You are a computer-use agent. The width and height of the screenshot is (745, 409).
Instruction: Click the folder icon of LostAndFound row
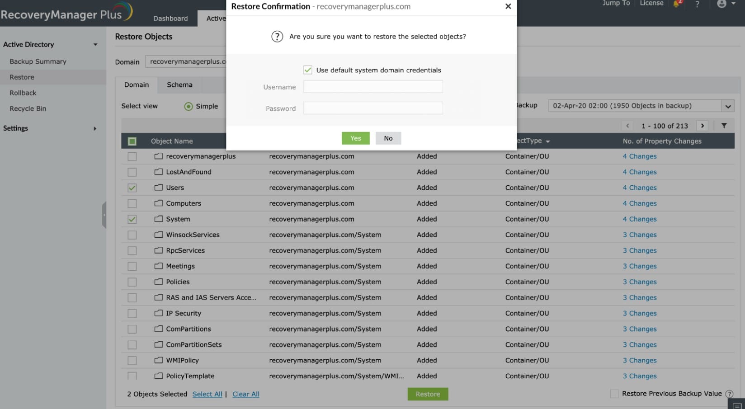point(158,172)
